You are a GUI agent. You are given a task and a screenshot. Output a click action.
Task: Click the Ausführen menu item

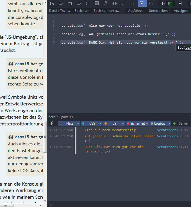[x=136, y=10]
